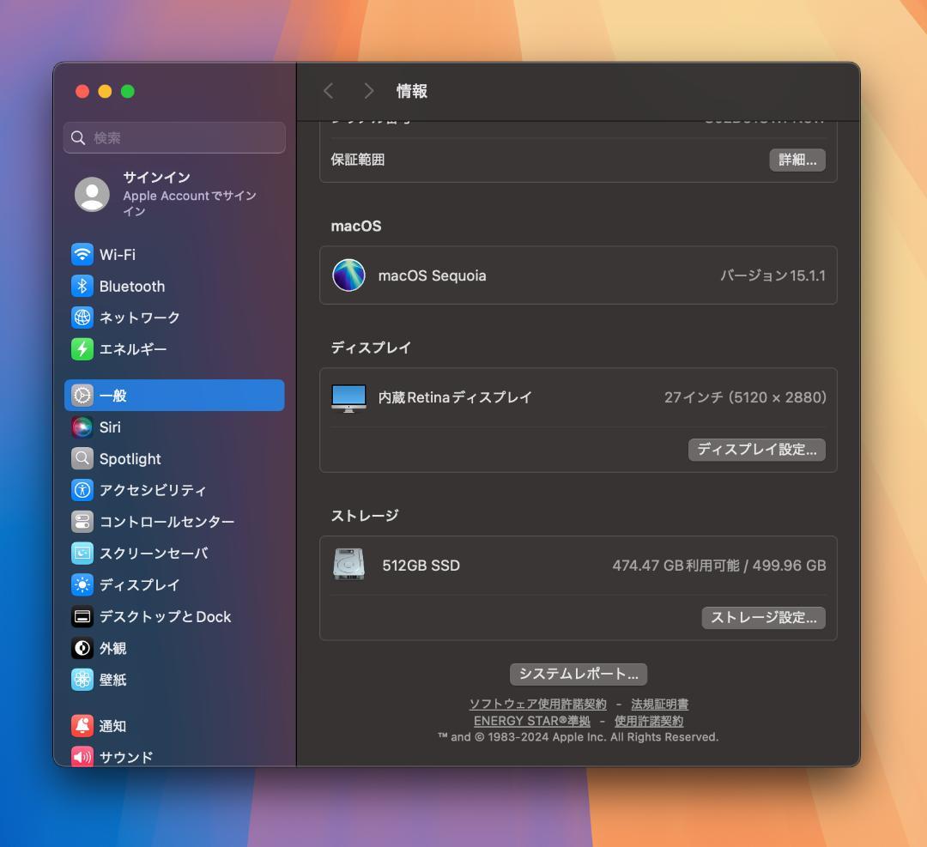
Task: Open スクリーンセーバ via its icon
Action: 82,554
